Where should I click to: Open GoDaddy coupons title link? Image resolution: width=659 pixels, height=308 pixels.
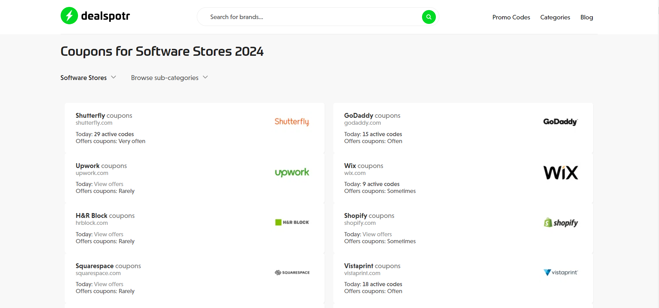(x=372, y=115)
